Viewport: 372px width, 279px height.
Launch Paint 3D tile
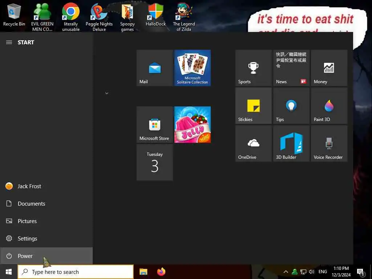[x=329, y=106]
